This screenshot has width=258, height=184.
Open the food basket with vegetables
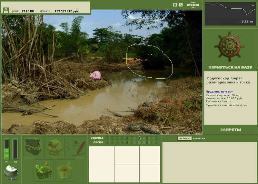(44, 170)
